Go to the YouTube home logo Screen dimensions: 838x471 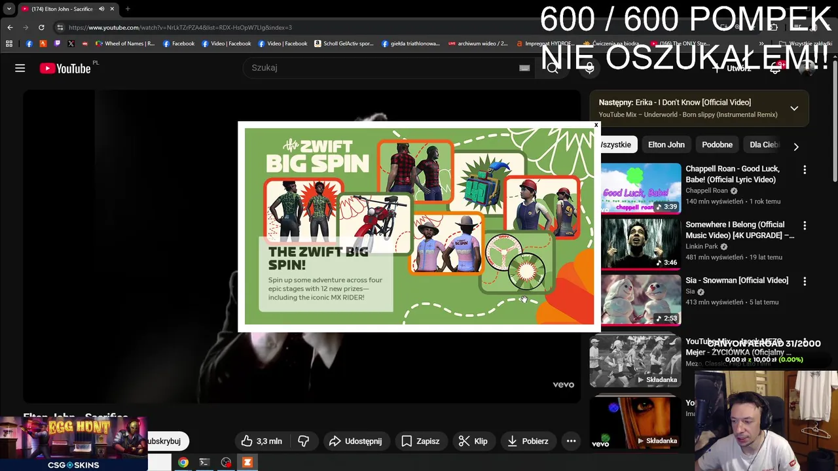[65, 68]
